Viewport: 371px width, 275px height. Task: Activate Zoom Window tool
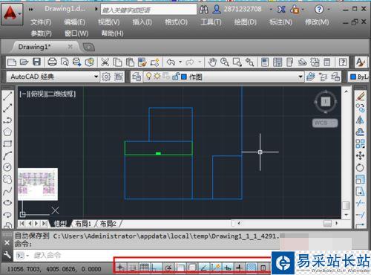(237, 62)
